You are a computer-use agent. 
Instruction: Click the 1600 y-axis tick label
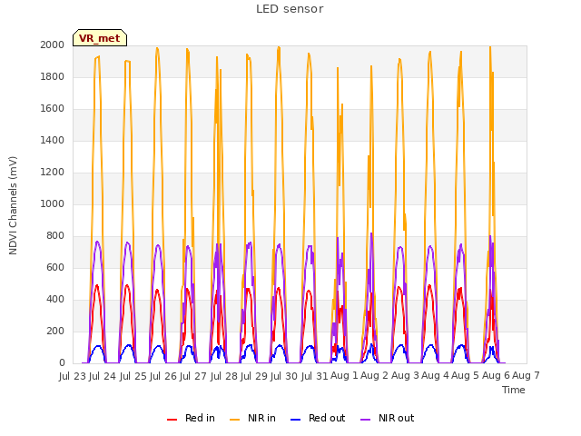coord(53,109)
